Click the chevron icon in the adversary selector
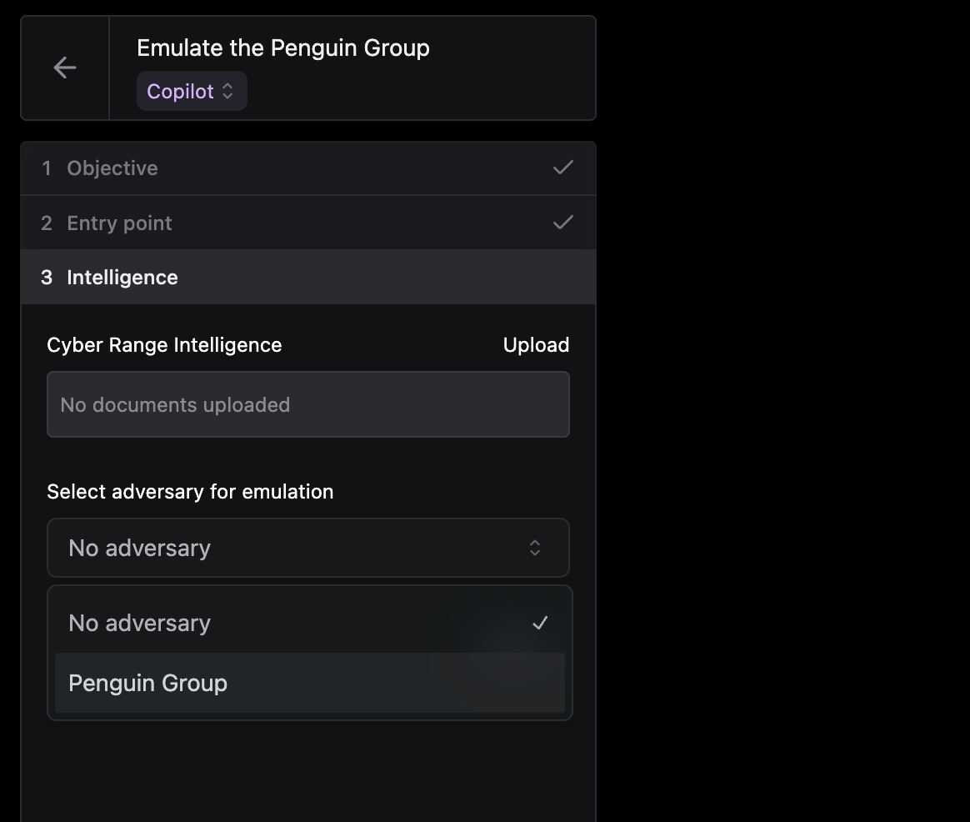Viewport: 970px width, 822px height. (535, 548)
